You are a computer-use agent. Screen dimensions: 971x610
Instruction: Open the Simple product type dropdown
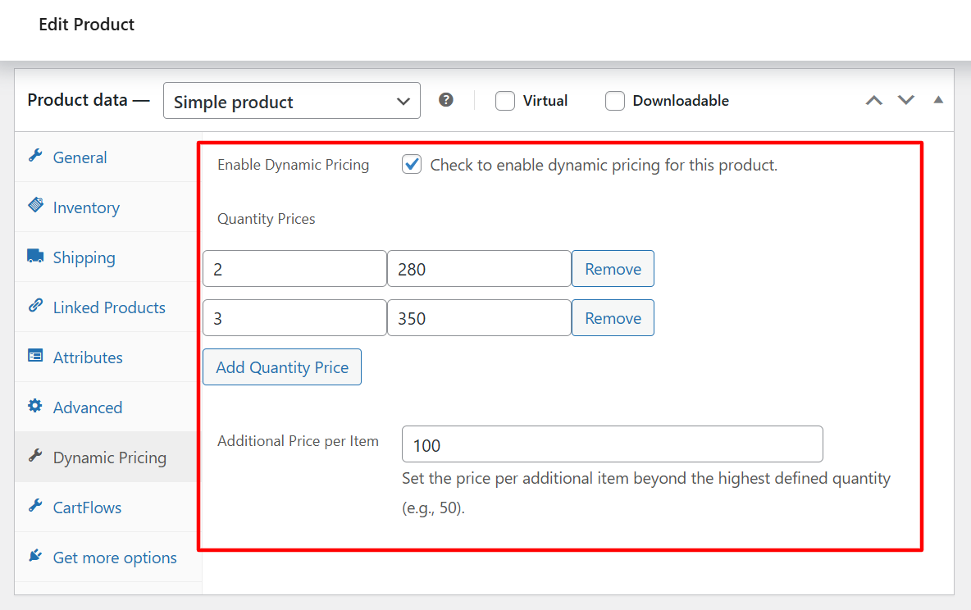coord(292,101)
